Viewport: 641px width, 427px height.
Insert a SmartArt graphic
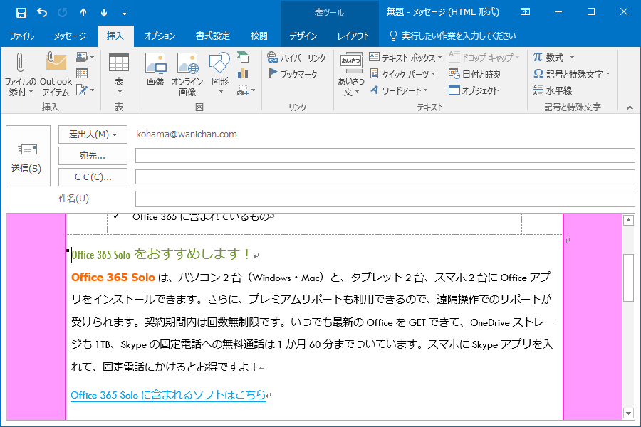coord(243,57)
